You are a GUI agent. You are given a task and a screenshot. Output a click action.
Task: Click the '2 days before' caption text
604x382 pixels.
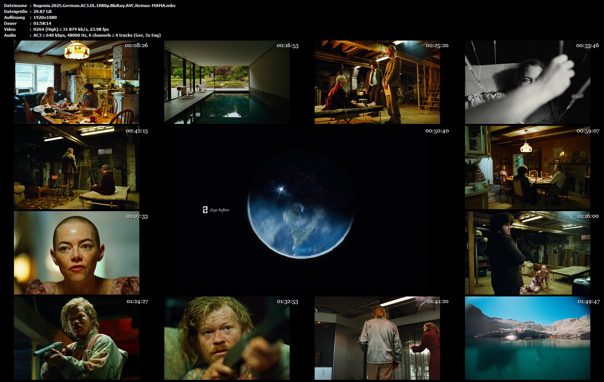(x=216, y=210)
